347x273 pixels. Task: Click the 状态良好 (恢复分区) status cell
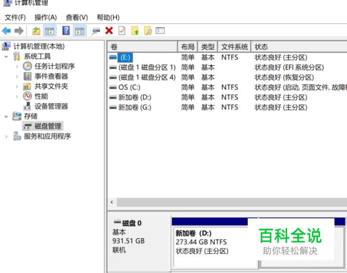coord(284,77)
